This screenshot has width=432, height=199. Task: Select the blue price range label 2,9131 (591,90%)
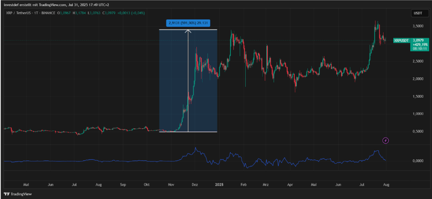(x=188, y=23)
